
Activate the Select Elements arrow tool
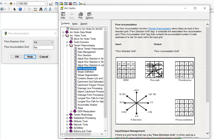[15, 9]
